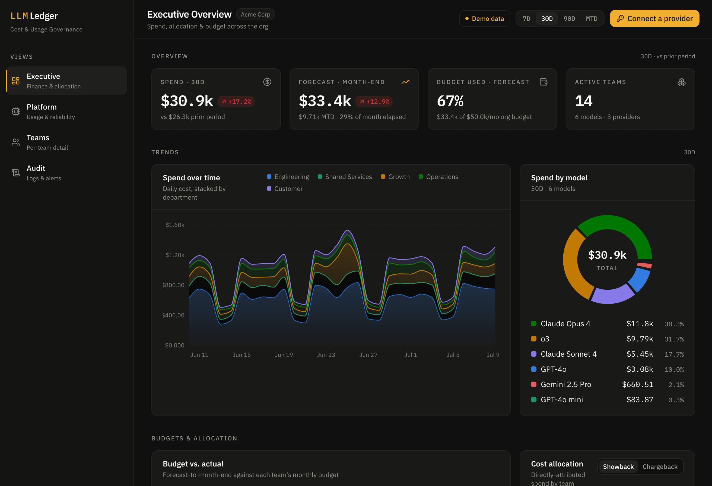This screenshot has width=712, height=486.
Task: Click the red Gemini 2.5 Pro swatch
Action: coord(534,384)
